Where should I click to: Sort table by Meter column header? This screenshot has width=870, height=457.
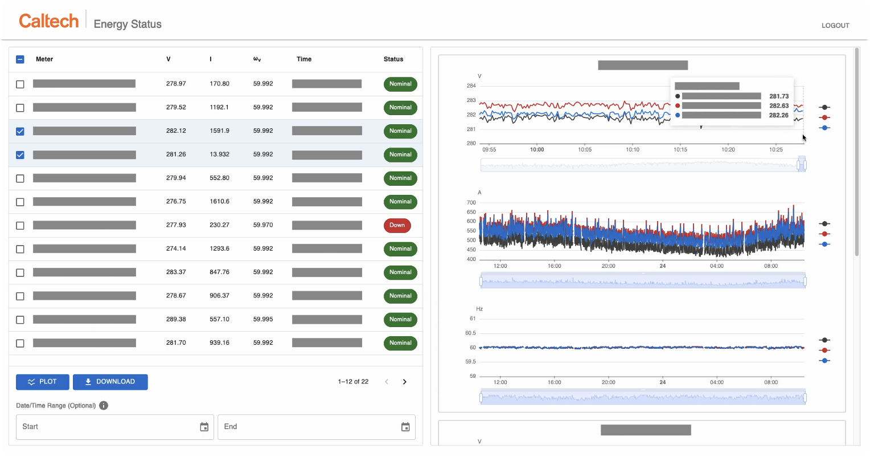pos(44,59)
